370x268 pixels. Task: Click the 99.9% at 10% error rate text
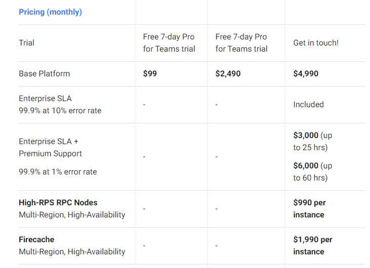(60, 110)
